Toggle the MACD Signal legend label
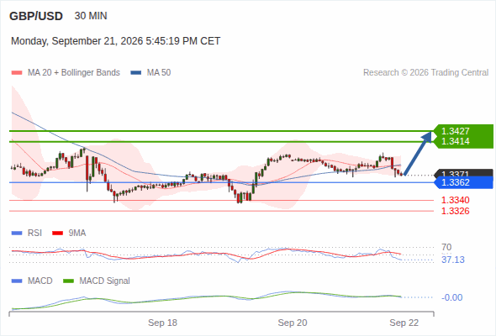 pos(105,281)
